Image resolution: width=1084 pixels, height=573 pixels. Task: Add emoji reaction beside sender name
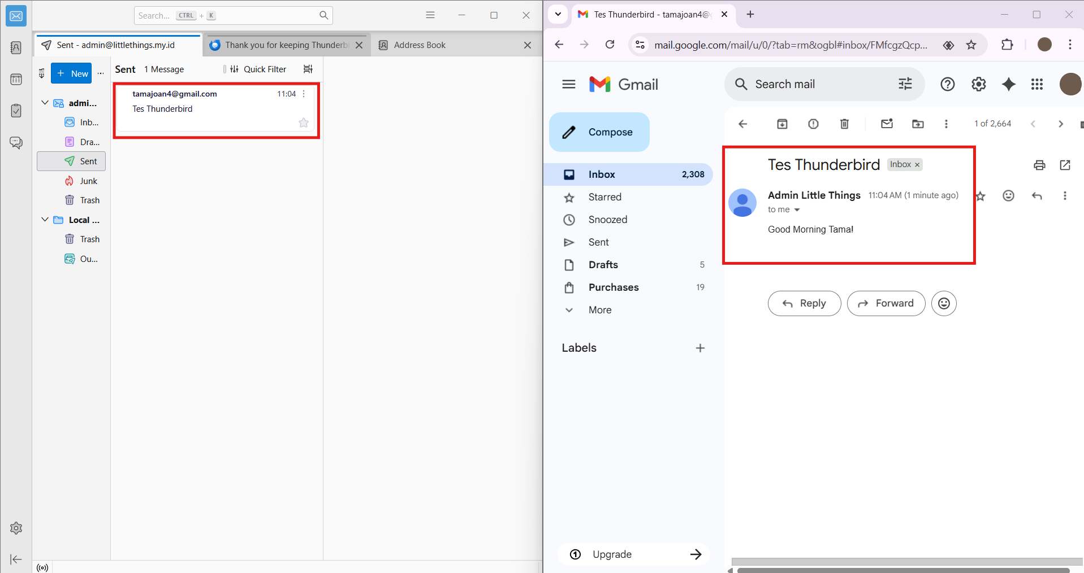tap(1008, 195)
